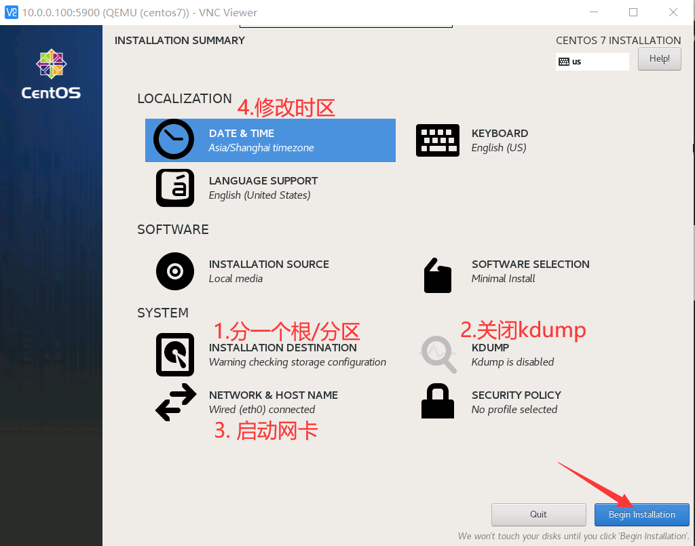Screen dimensions: 695x546
Task: Click the keyboard icon in layout indicator
Action: 564,62
